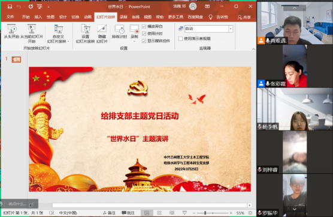Click the Save icon in title bar
333x217 pixels.
10,7
